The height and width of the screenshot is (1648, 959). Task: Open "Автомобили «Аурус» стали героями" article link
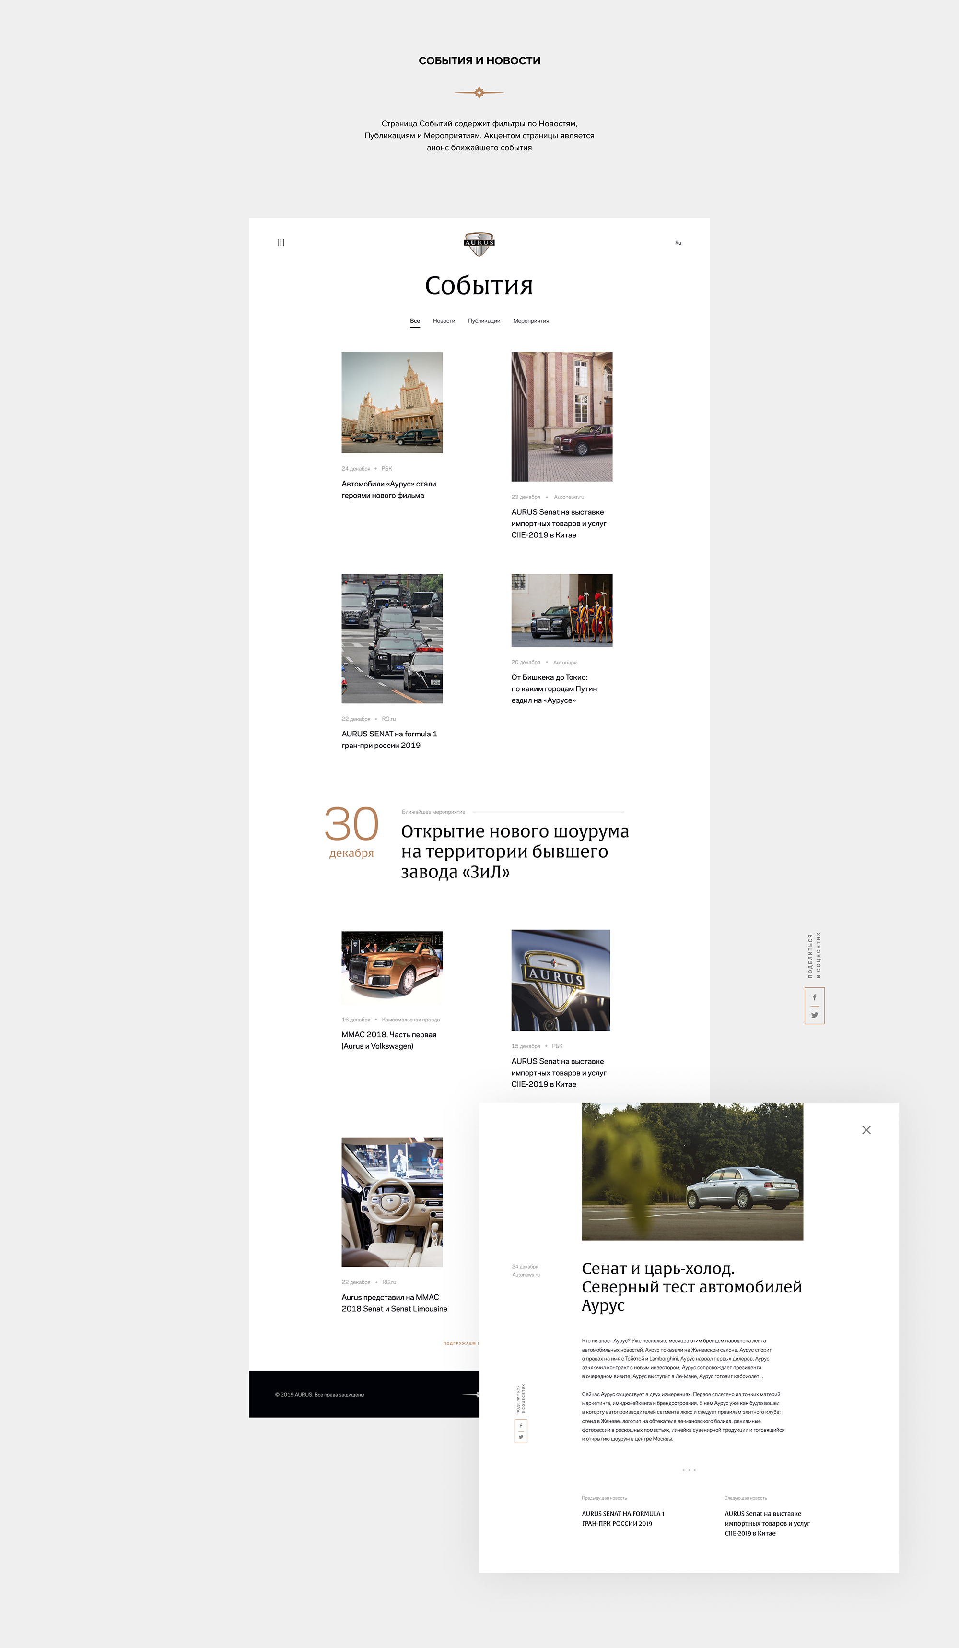[388, 489]
